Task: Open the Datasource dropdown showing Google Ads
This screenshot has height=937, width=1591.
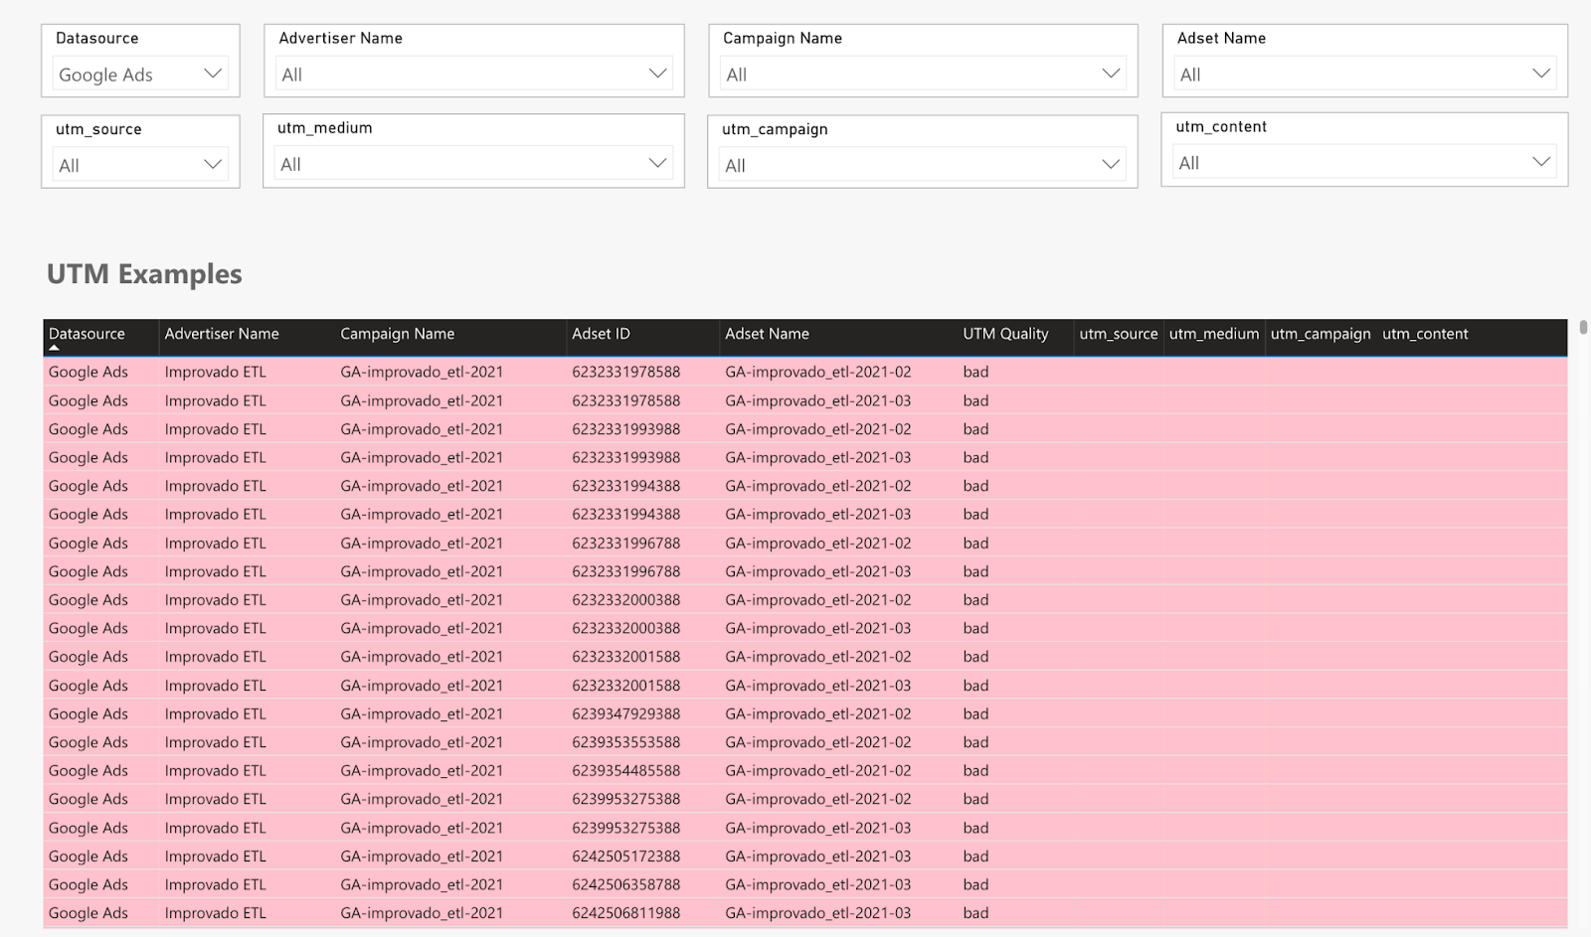Action: click(x=139, y=75)
